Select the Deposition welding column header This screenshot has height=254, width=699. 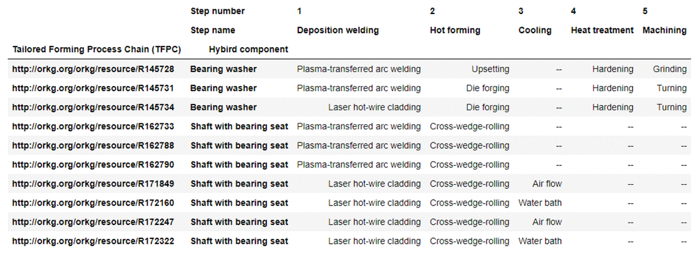(x=338, y=31)
